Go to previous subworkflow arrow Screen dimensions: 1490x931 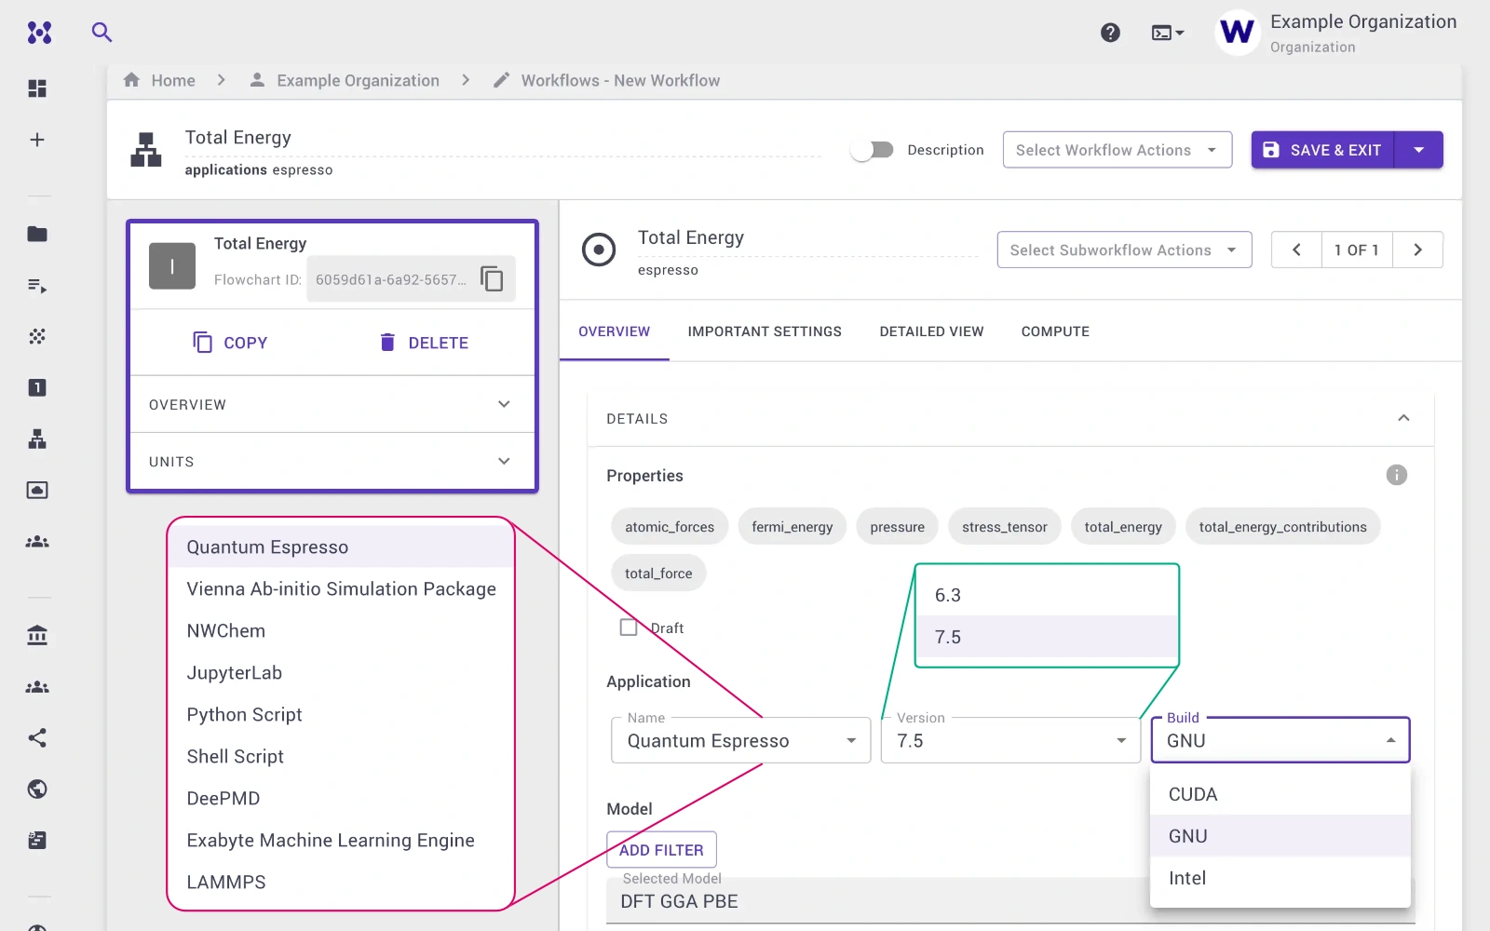(1296, 250)
